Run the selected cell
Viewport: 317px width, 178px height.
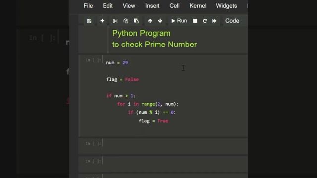(179, 21)
